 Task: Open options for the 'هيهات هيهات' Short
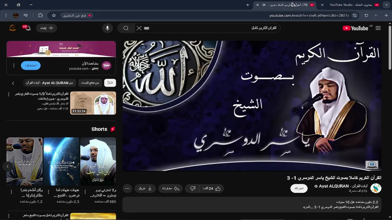(x=48, y=192)
